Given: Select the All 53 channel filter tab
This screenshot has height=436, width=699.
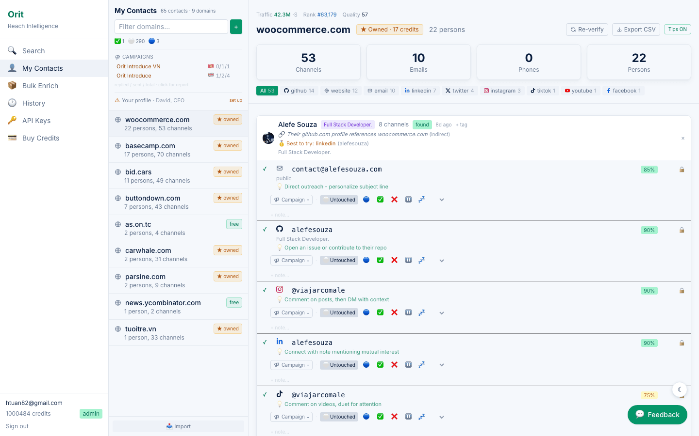Looking at the screenshot, I should [x=267, y=91].
